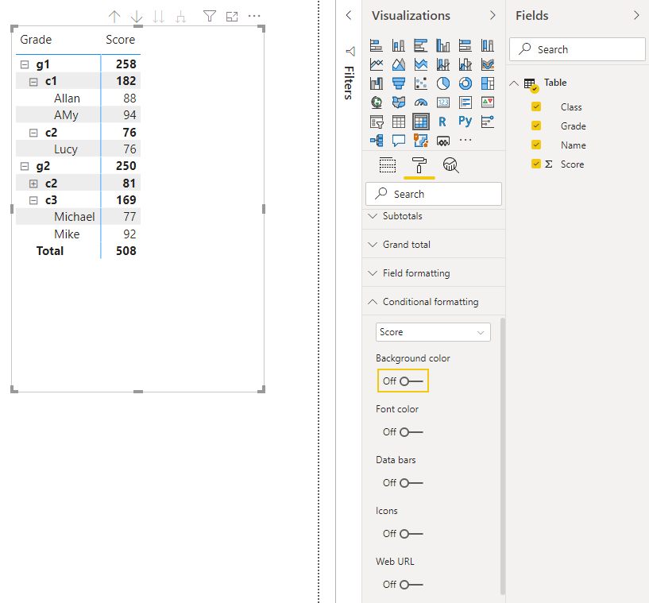Insert the map globe visual

tap(377, 102)
